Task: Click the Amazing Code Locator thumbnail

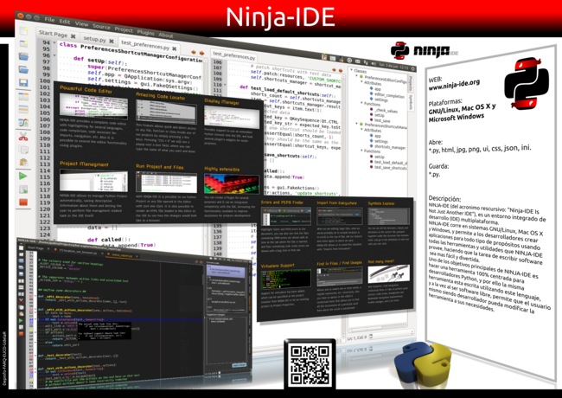Action: tap(166, 112)
